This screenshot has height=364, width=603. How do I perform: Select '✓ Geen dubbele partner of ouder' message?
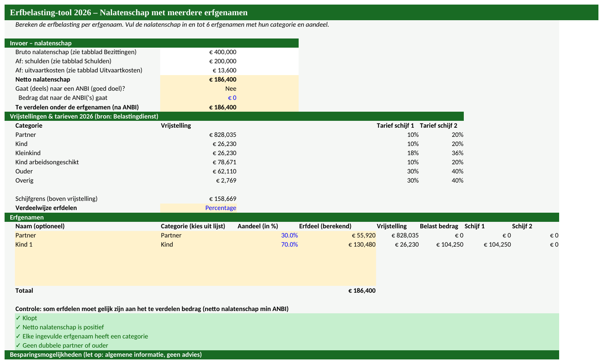coord(62,346)
